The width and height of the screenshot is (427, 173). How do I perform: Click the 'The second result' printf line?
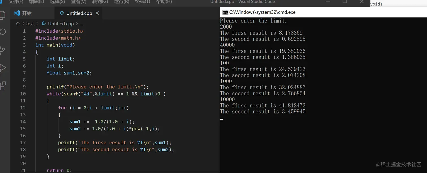tap(116, 149)
